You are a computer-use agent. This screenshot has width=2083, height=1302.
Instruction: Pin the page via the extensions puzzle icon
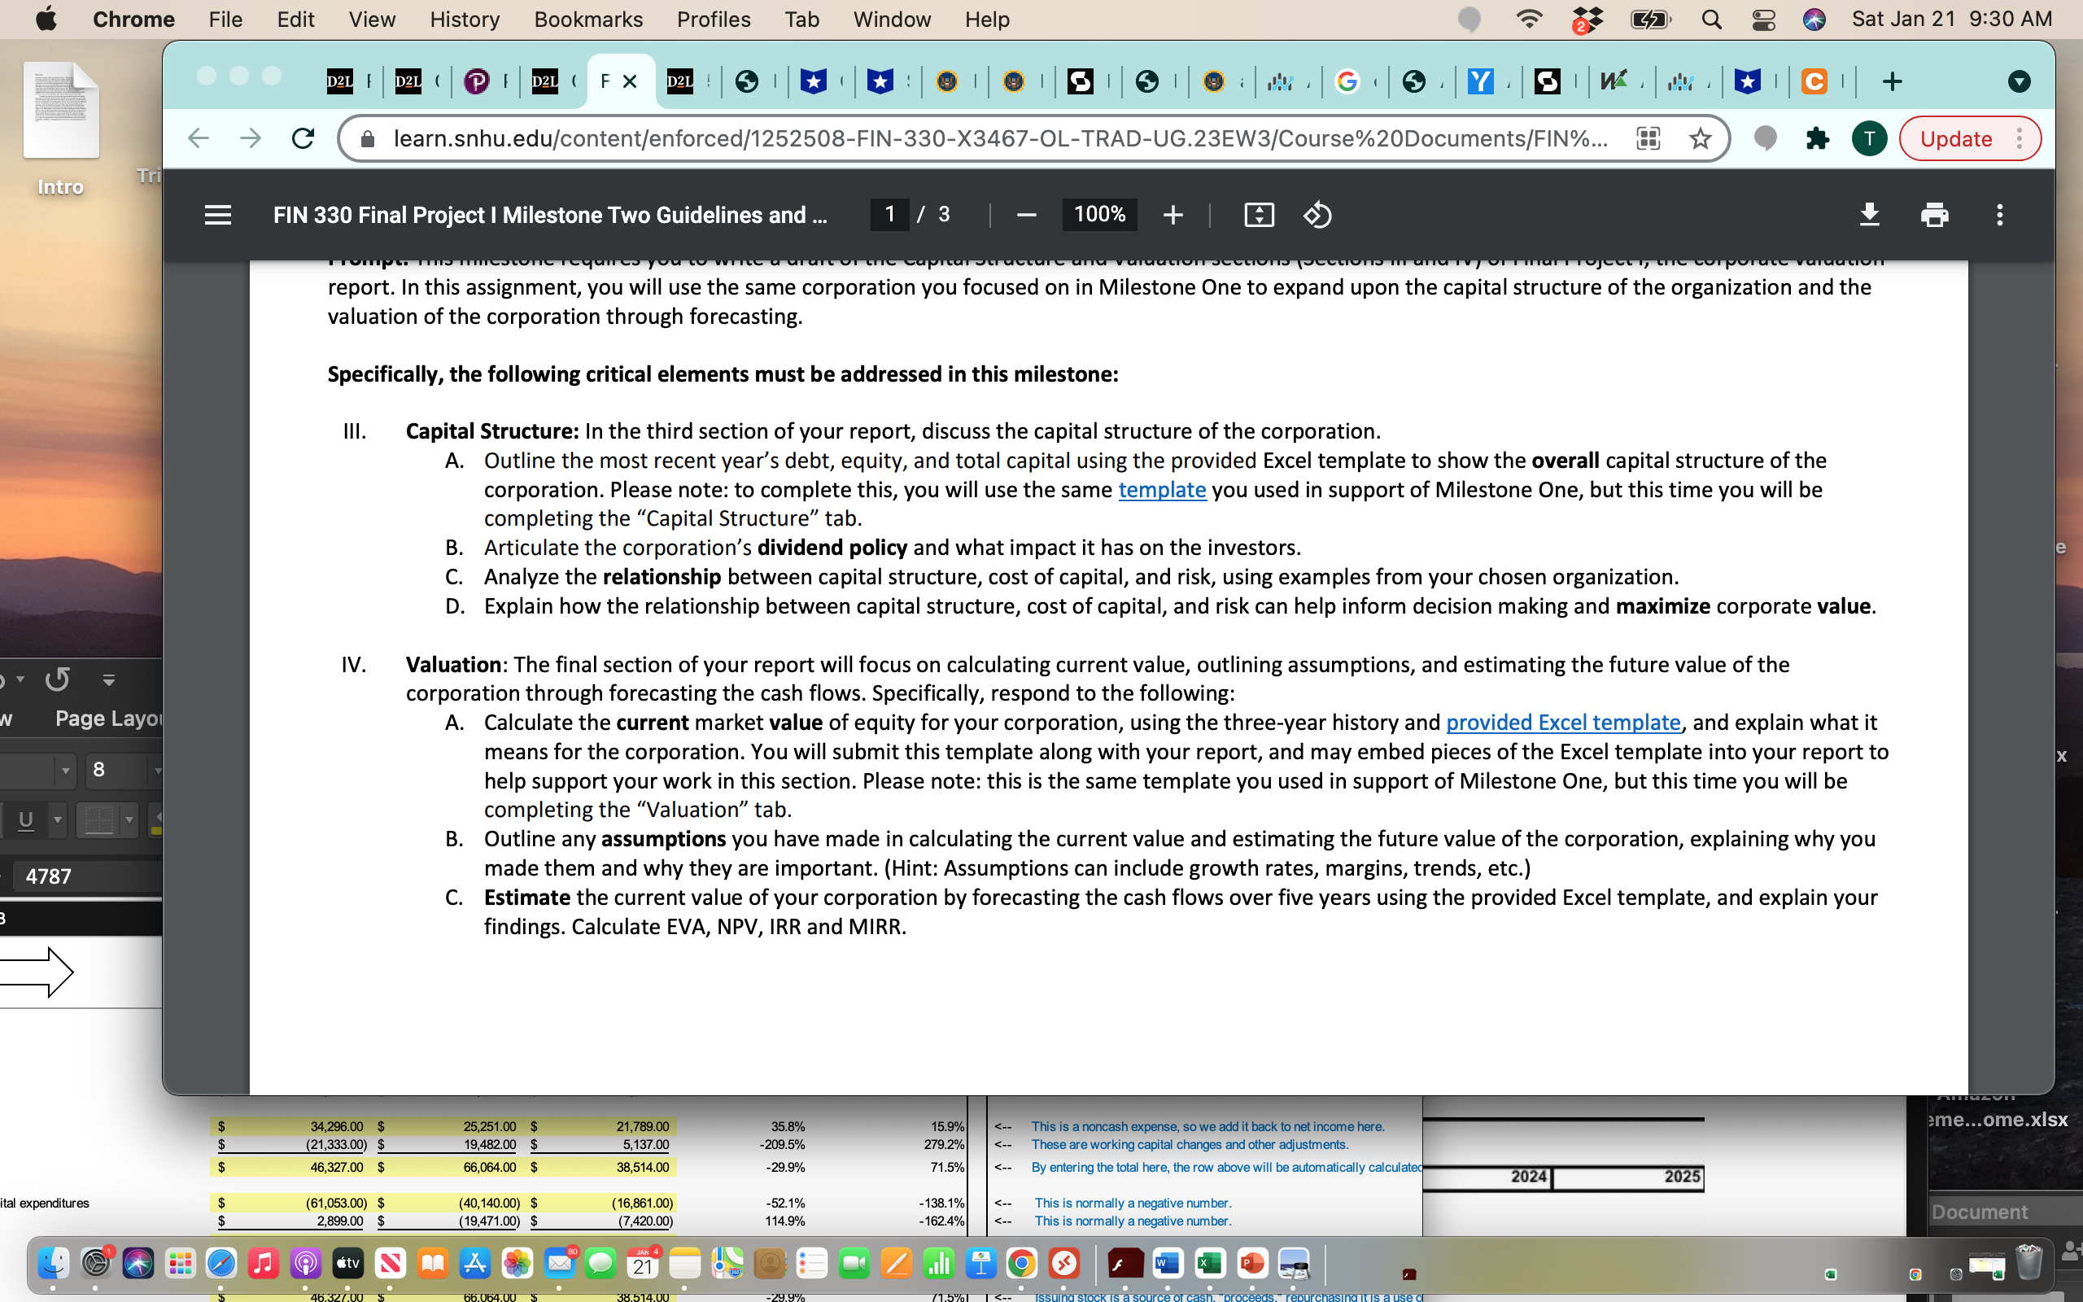pos(1817,138)
